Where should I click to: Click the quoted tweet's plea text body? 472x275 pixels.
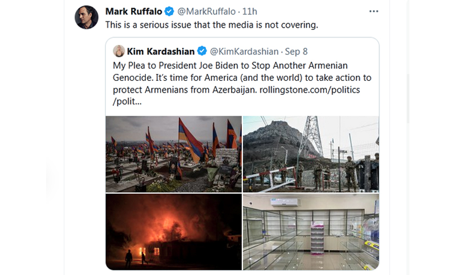[x=242, y=84]
